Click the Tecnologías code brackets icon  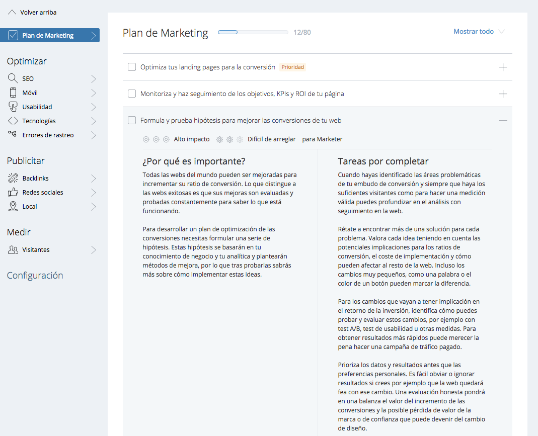13,121
